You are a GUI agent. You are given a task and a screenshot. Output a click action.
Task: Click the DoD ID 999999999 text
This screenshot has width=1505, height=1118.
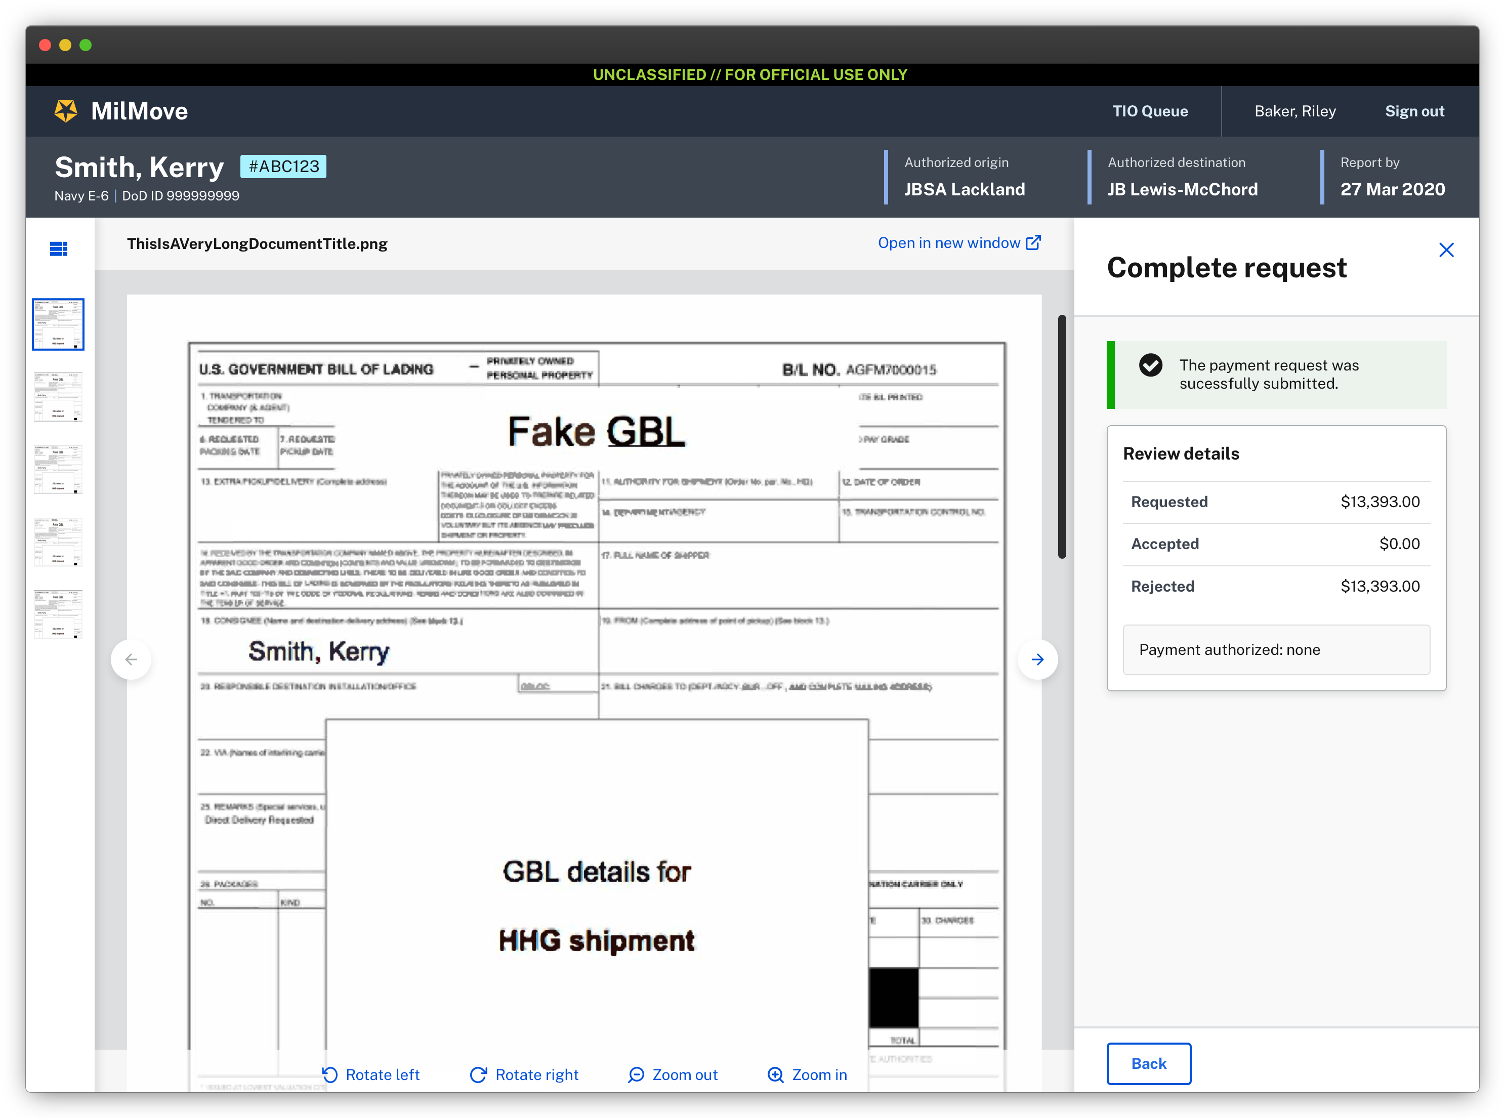(x=181, y=195)
